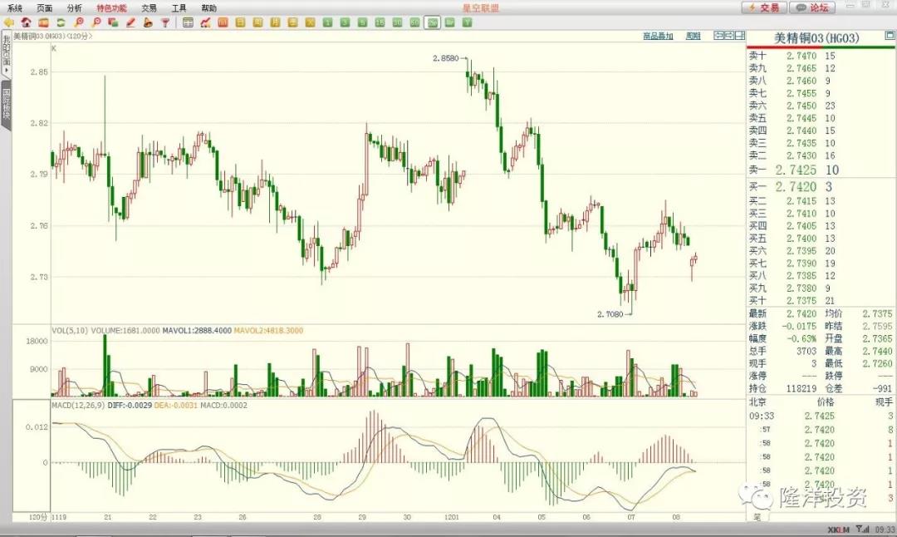
Task: Switch to the 1-minute period button
Action: click(x=327, y=23)
